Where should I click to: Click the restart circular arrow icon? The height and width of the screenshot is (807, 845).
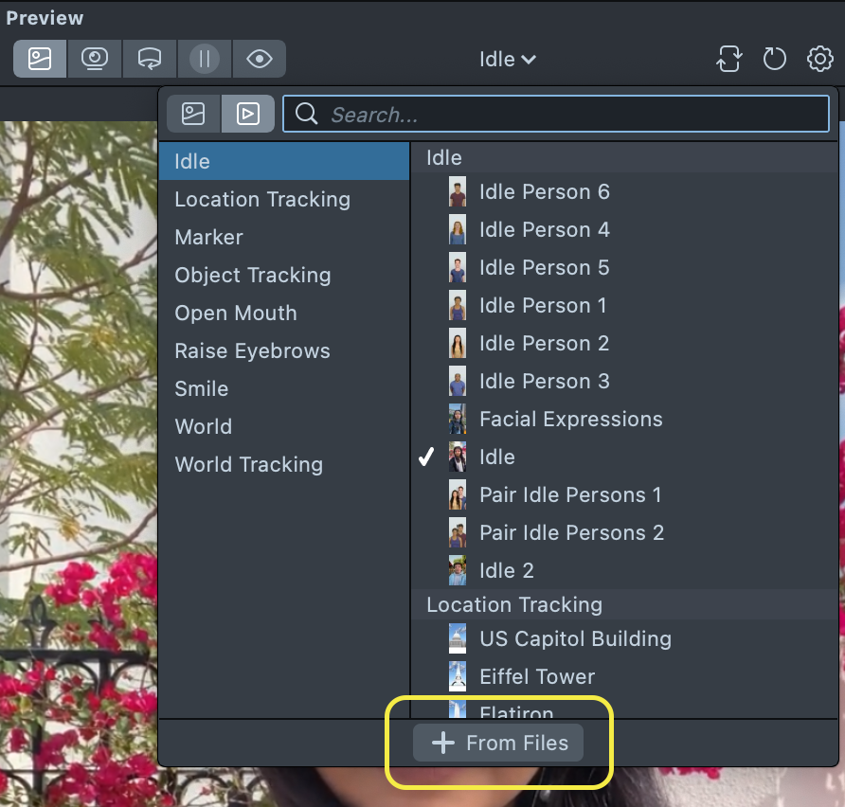774,59
